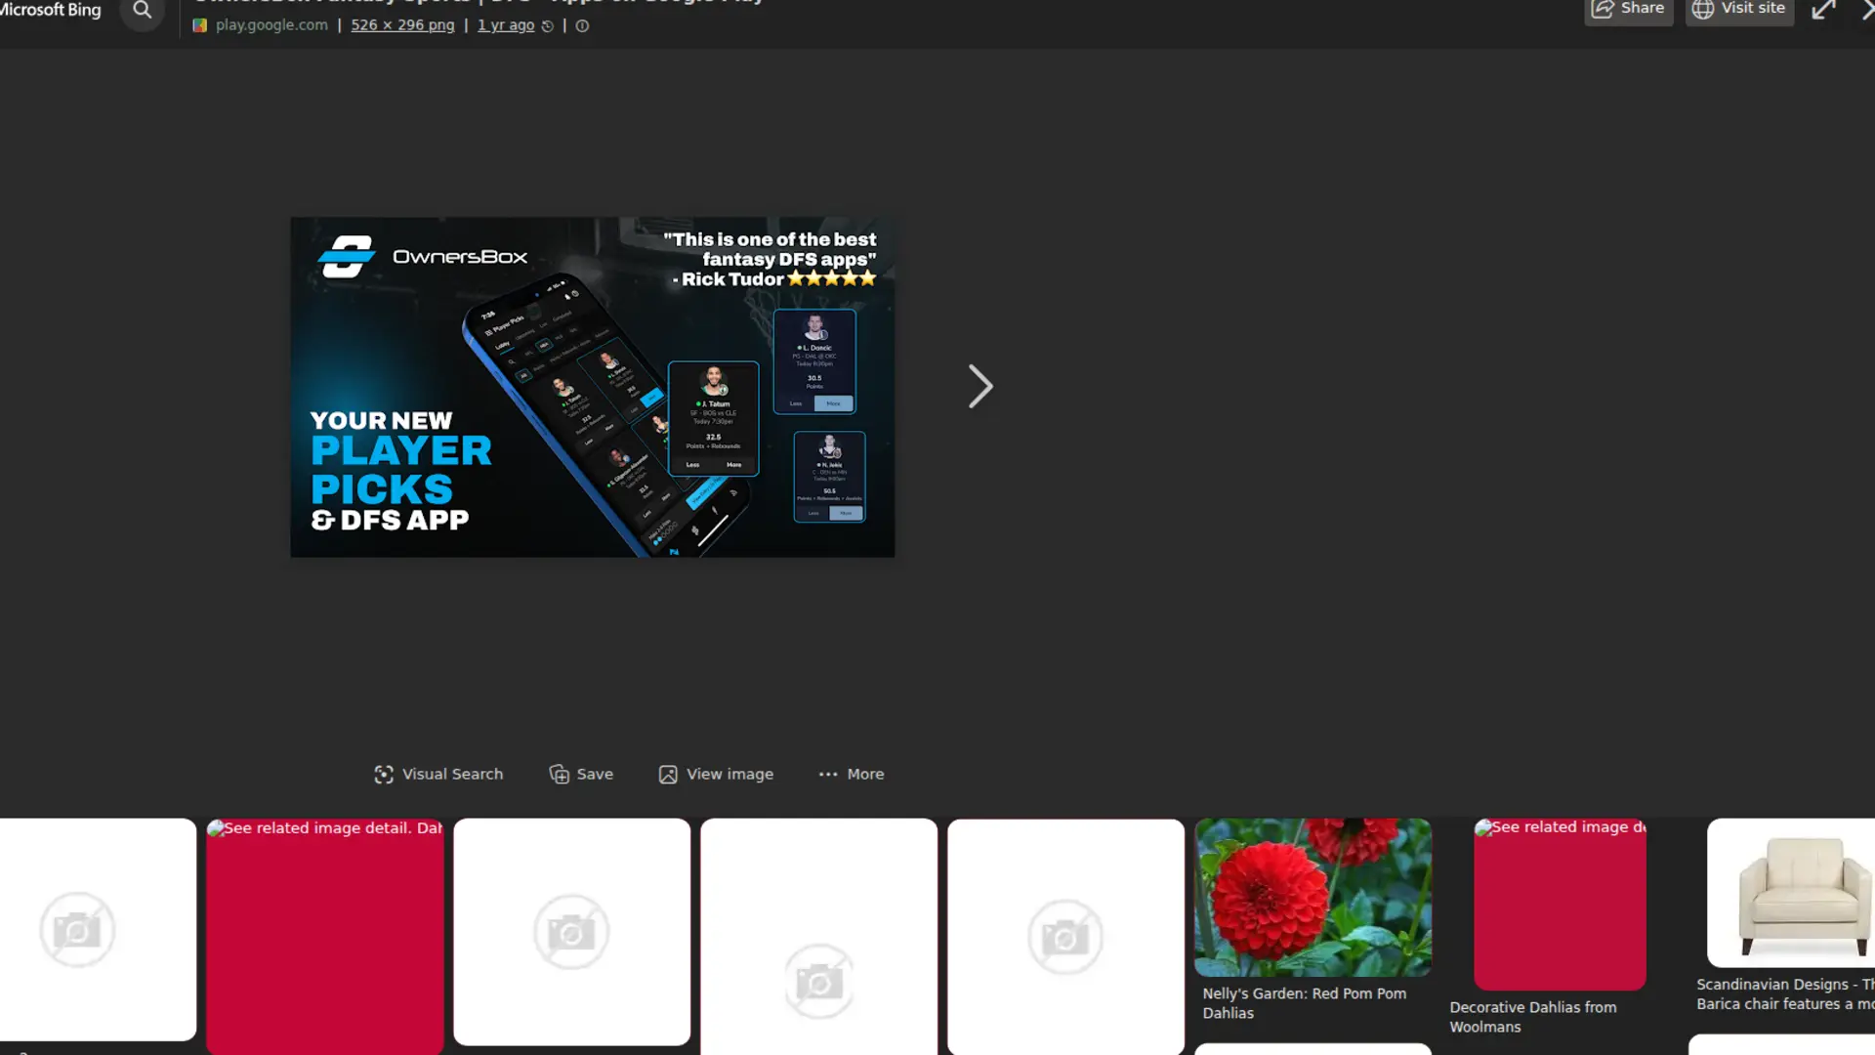The image size is (1875, 1055).
Task: Click the Share arrow icon
Action: pyautogui.click(x=1603, y=9)
